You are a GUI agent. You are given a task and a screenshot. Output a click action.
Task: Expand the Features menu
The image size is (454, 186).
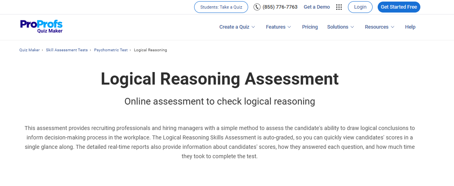(x=279, y=27)
